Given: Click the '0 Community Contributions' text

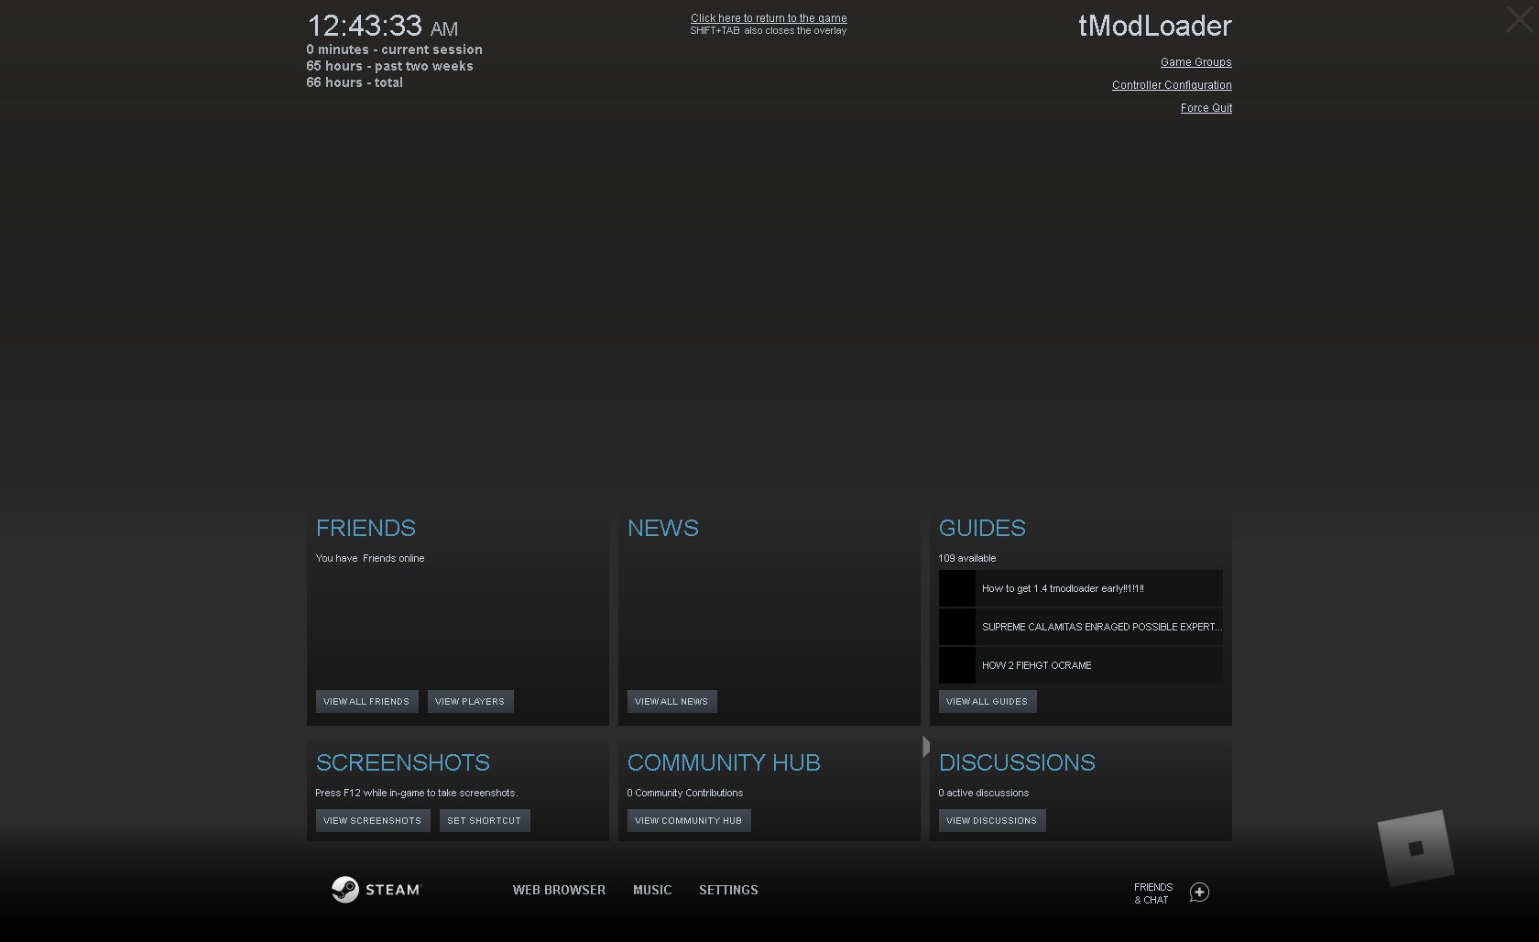Looking at the screenshot, I should point(684,793).
